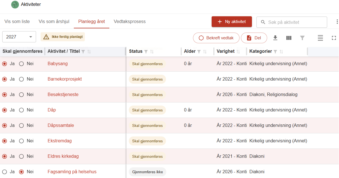
Task: Choose Nei for Besøkstjeneste
Action: click(x=21, y=95)
